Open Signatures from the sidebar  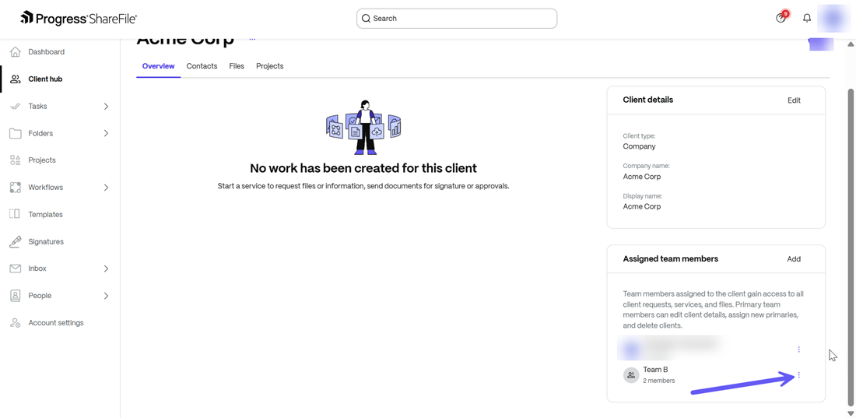click(x=46, y=242)
